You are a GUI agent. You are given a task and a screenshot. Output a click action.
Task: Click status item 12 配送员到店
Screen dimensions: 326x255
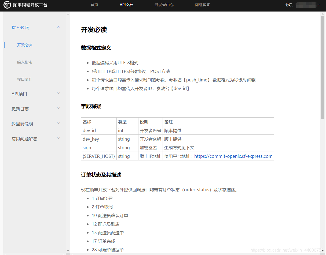(106, 224)
